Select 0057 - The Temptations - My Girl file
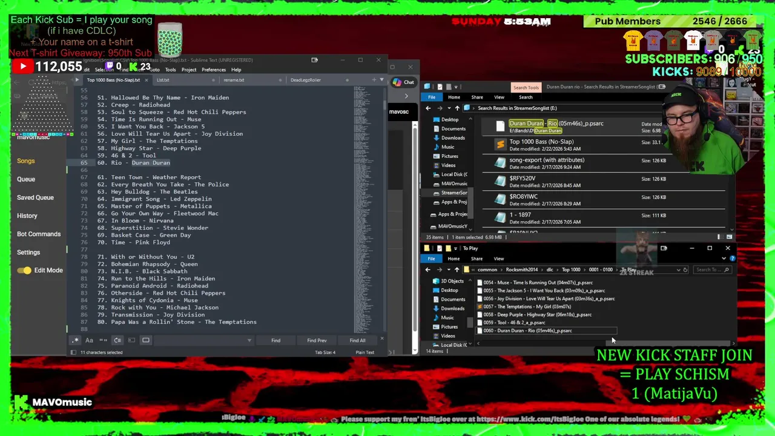 pyautogui.click(x=524, y=307)
